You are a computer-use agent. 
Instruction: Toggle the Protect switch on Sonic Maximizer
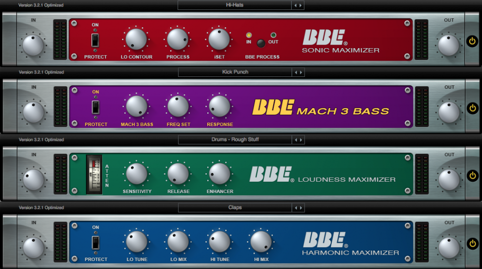95,40
